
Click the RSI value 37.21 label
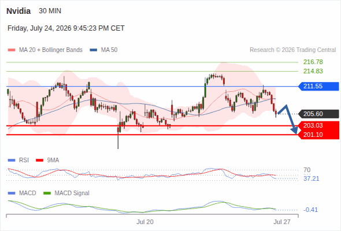pos(311,178)
